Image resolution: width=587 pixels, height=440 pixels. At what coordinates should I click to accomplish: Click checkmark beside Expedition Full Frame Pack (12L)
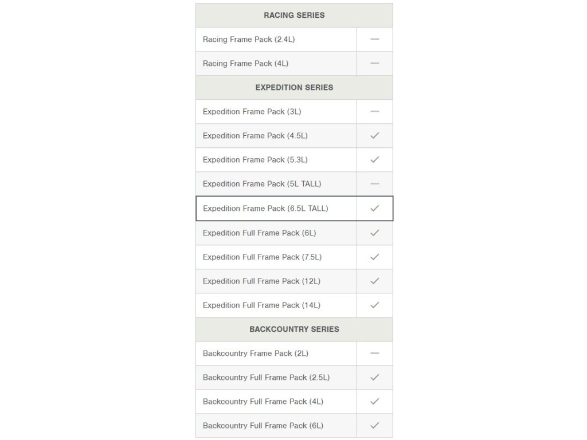tap(375, 281)
